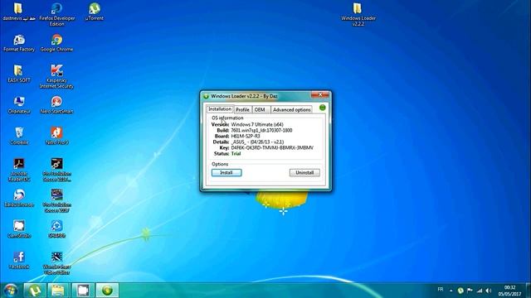Screen dimensions: 531x298
Task: Click the Windows Loader title bar icon
Action: (206, 96)
